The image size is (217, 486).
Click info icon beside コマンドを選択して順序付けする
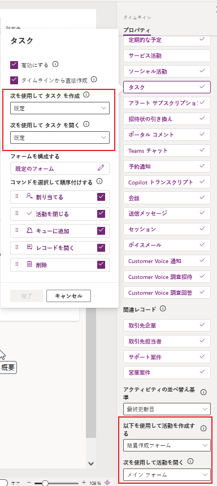99,182
